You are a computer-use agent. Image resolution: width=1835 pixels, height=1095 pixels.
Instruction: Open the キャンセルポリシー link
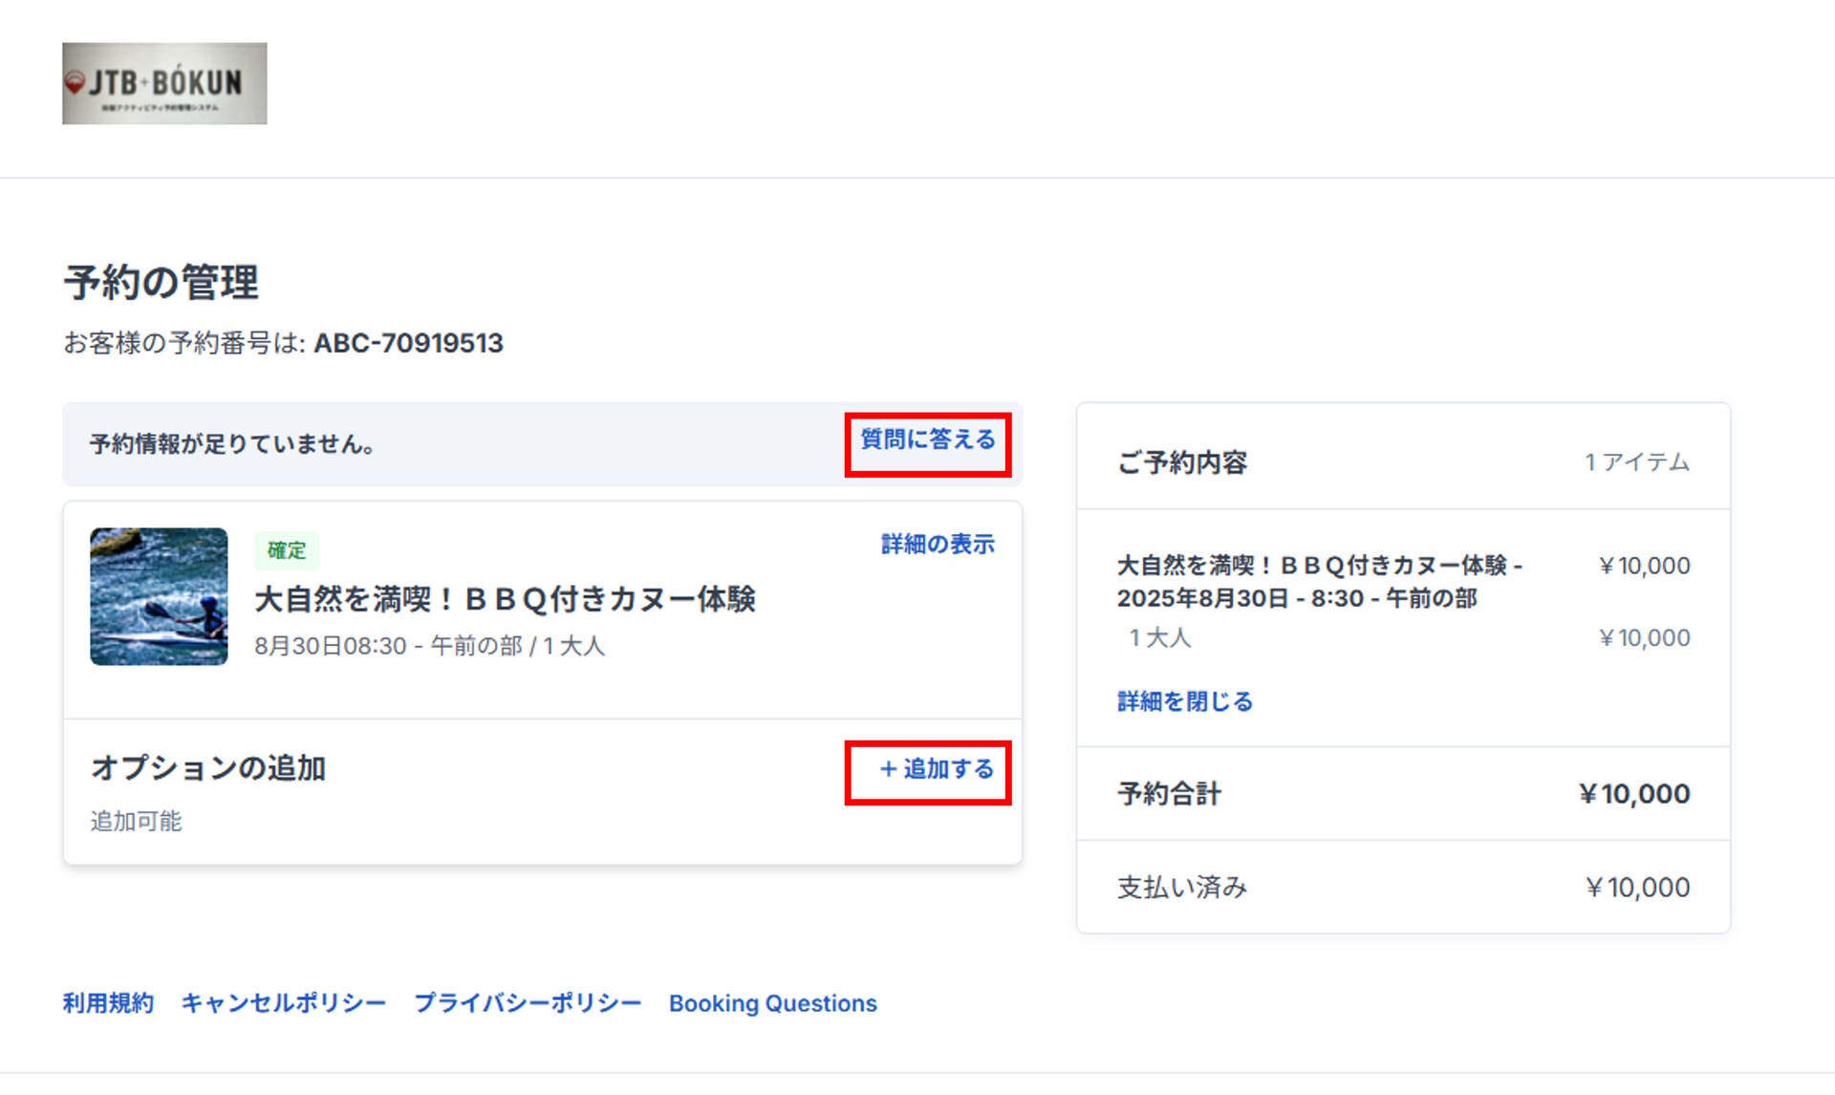pyautogui.click(x=283, y=1003)
